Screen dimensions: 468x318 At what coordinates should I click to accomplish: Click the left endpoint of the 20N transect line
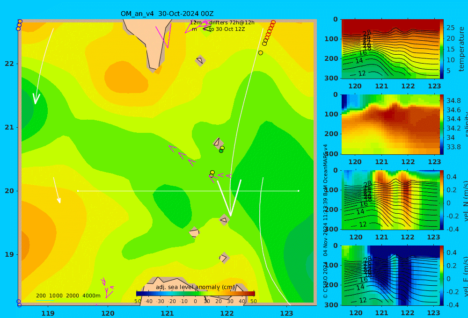(x=78, y=191)
